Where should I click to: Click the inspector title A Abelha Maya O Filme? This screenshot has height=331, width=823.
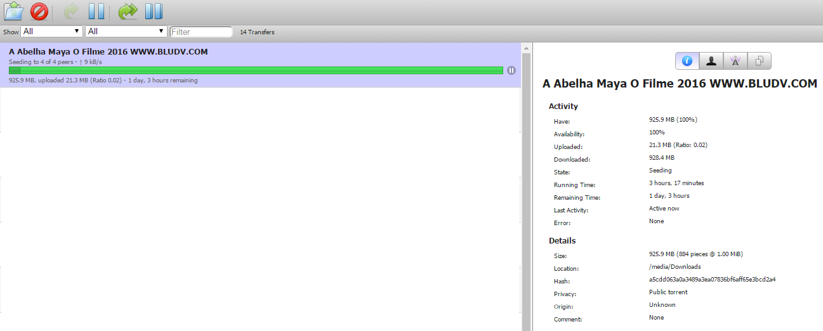tap(680, 83)
